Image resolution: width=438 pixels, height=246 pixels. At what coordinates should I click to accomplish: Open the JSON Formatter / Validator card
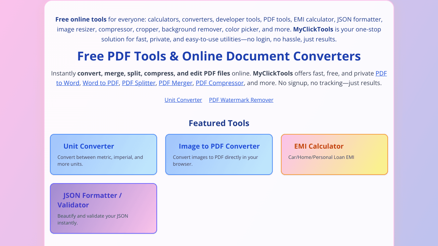[x=103, y=208]
